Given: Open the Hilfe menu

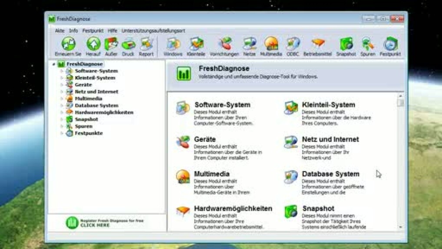Looking at the screenshot, I should tap(112, 31).
